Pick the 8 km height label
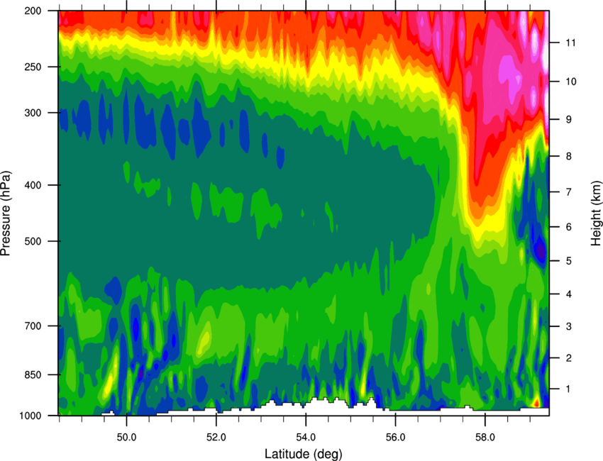603x461 pixels. (x=568, y=156)
